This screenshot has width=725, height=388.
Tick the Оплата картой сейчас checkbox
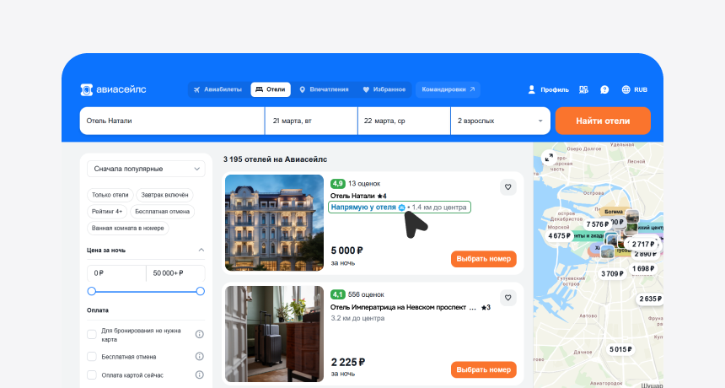pos(92,375)
